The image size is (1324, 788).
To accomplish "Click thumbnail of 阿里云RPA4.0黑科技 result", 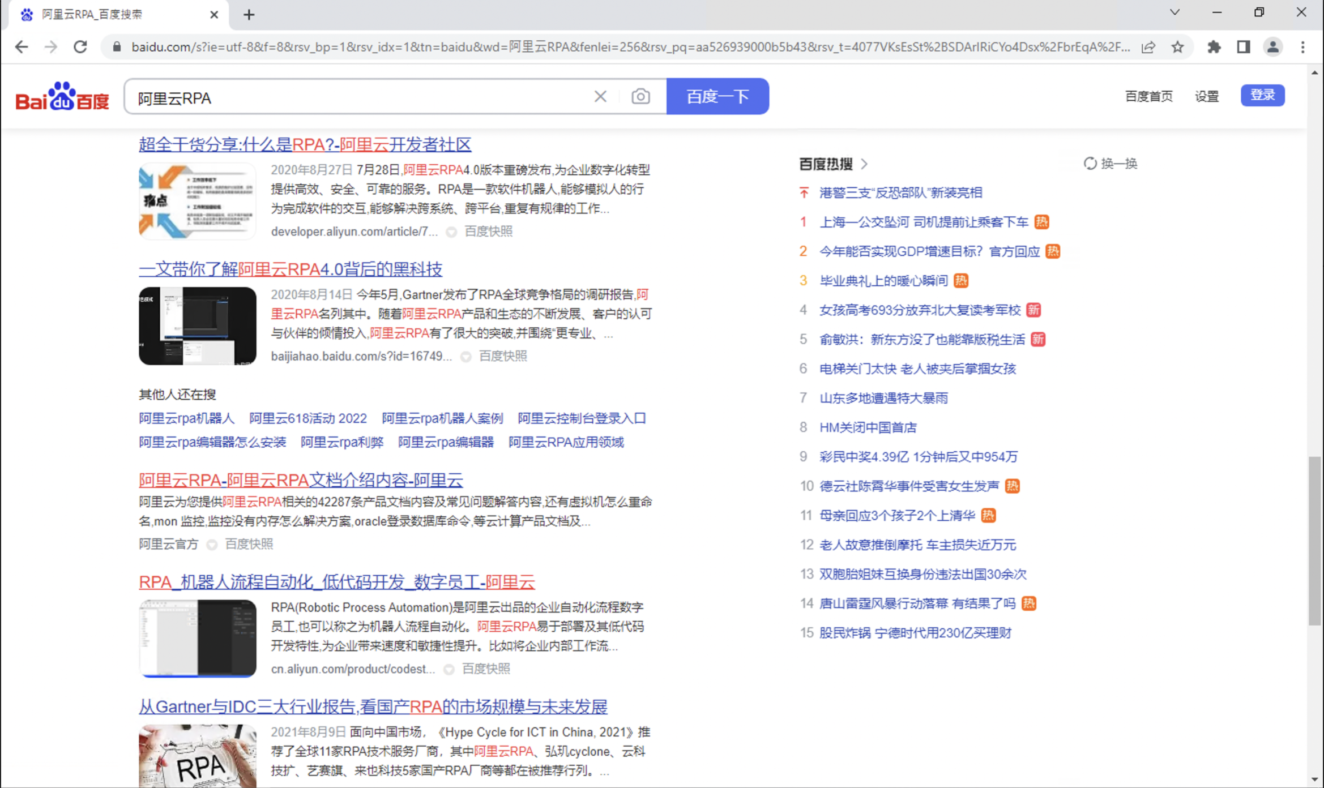I will pyautogui.click(x=197, y=326).
